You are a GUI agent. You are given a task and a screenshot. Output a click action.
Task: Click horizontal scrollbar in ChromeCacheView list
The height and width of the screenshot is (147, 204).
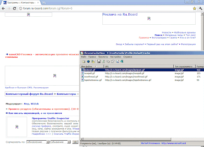coord(127,139)
